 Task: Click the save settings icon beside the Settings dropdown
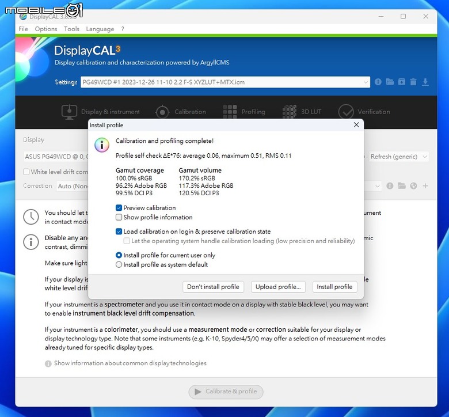pyautogui.click(x=402, y=82)
